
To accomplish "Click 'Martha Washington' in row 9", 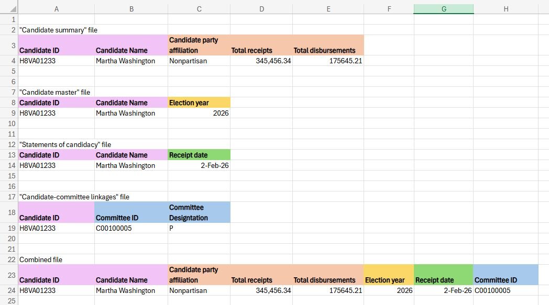I will coord(131,113).
